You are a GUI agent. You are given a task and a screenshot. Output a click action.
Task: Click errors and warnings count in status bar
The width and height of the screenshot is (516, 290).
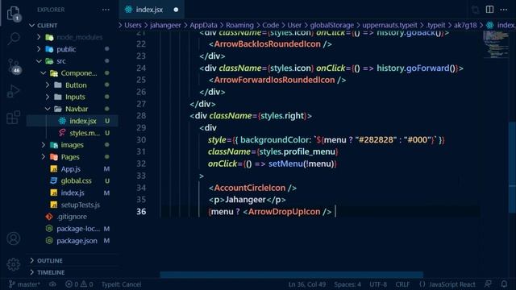pyautogui.click(x=79, y=284)
